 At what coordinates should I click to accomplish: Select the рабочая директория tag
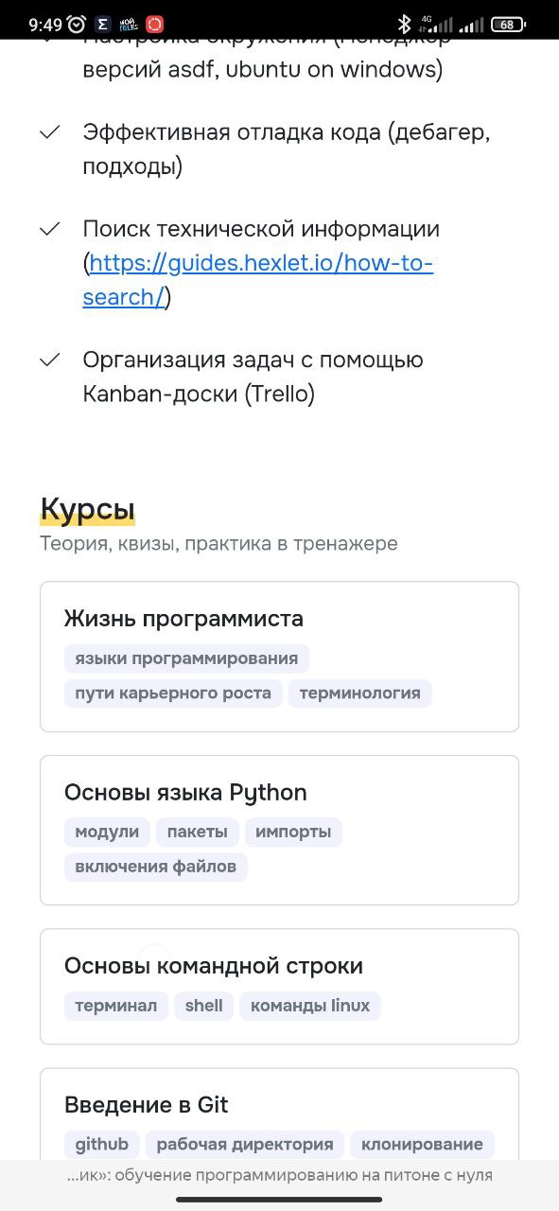pos(245,1145)
